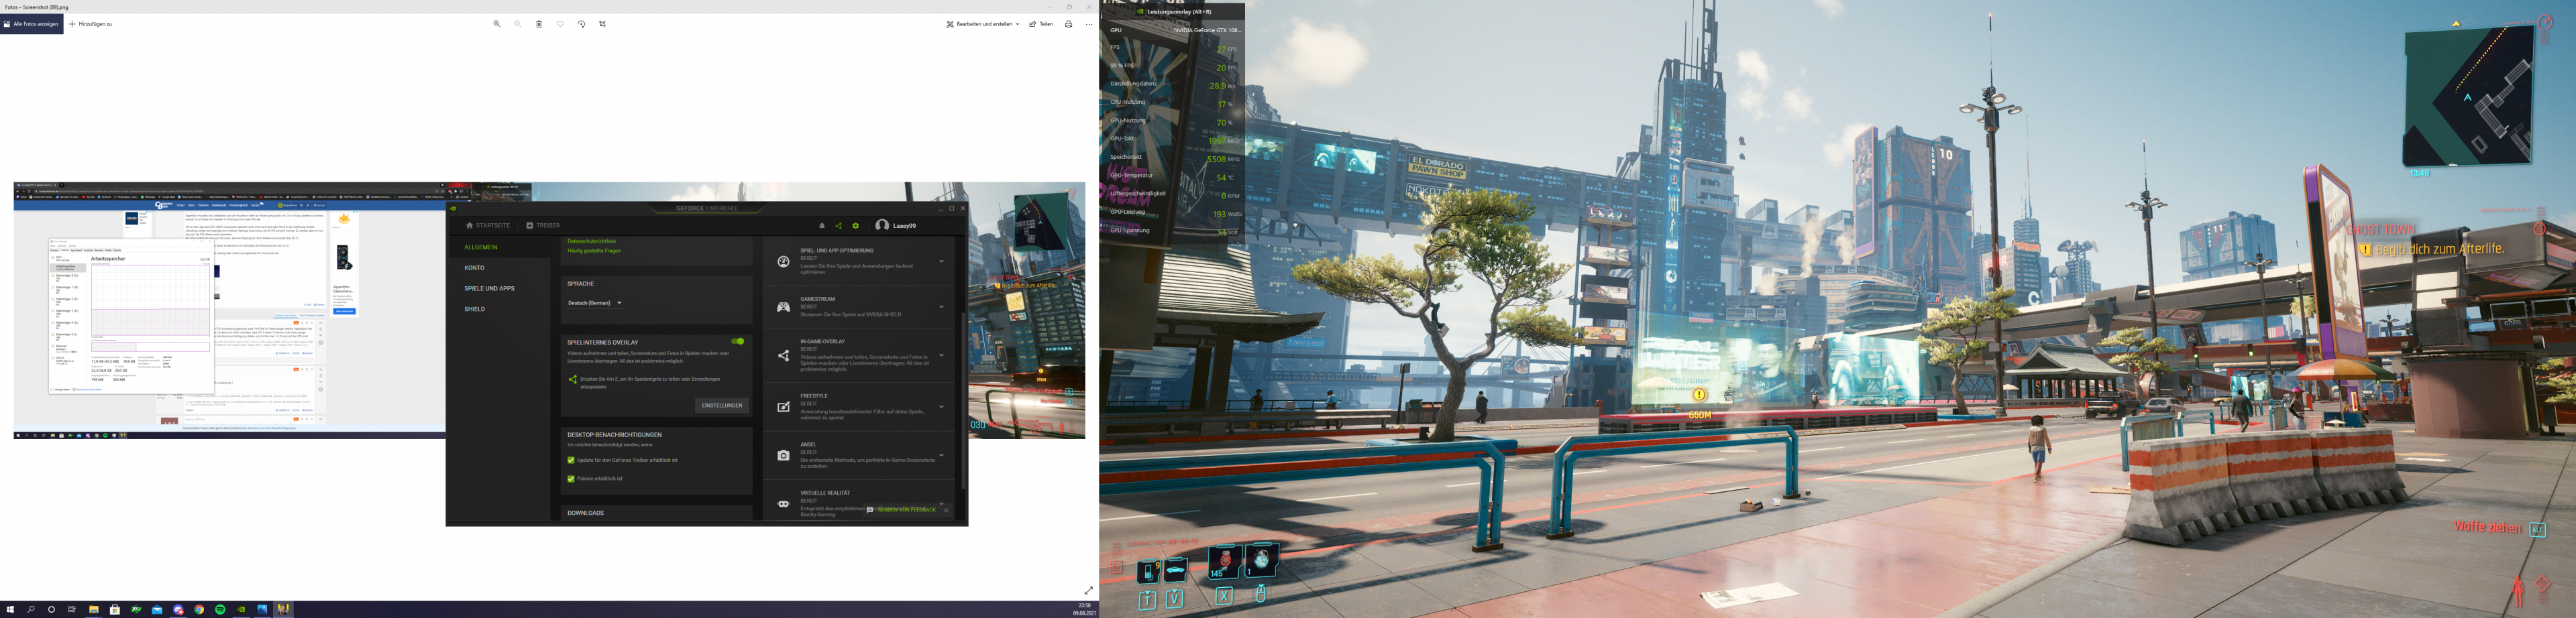Open the STARTSEITE tab in GeForce Experience
This screenshot has height=618, width=2576.
coord(488,226)
